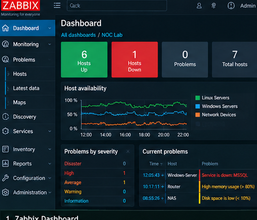Click the Dashboard home icon

coord(5,28)
